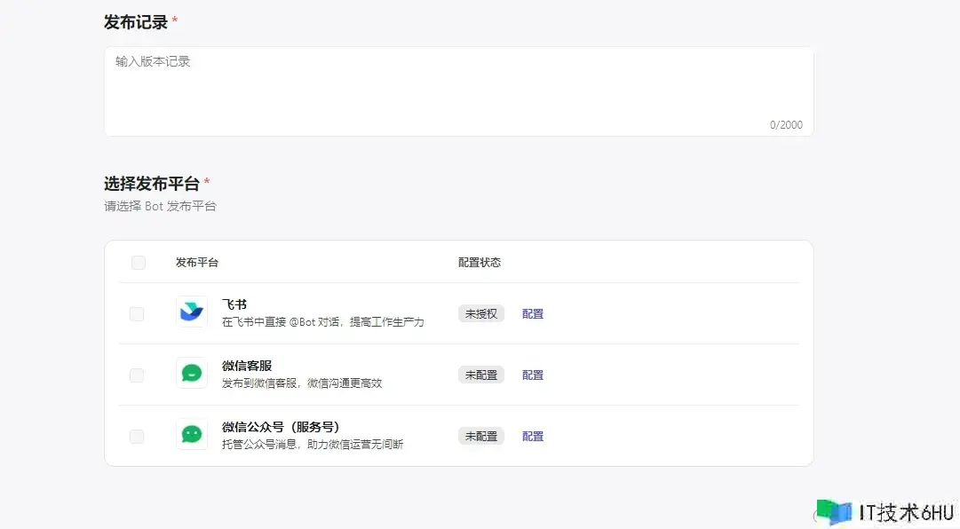This screenshot has height=529, width=960.
Task: Click the 发布平台 column header
Action: tap(197, 263)
